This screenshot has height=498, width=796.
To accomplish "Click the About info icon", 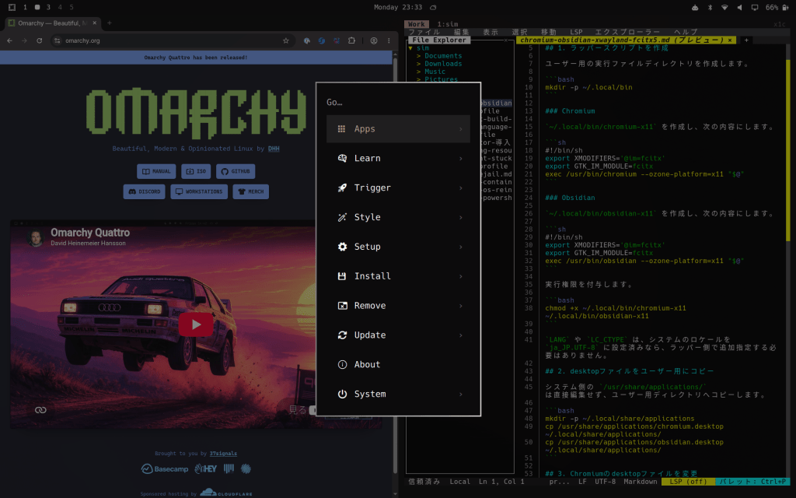I will (342, 365).
